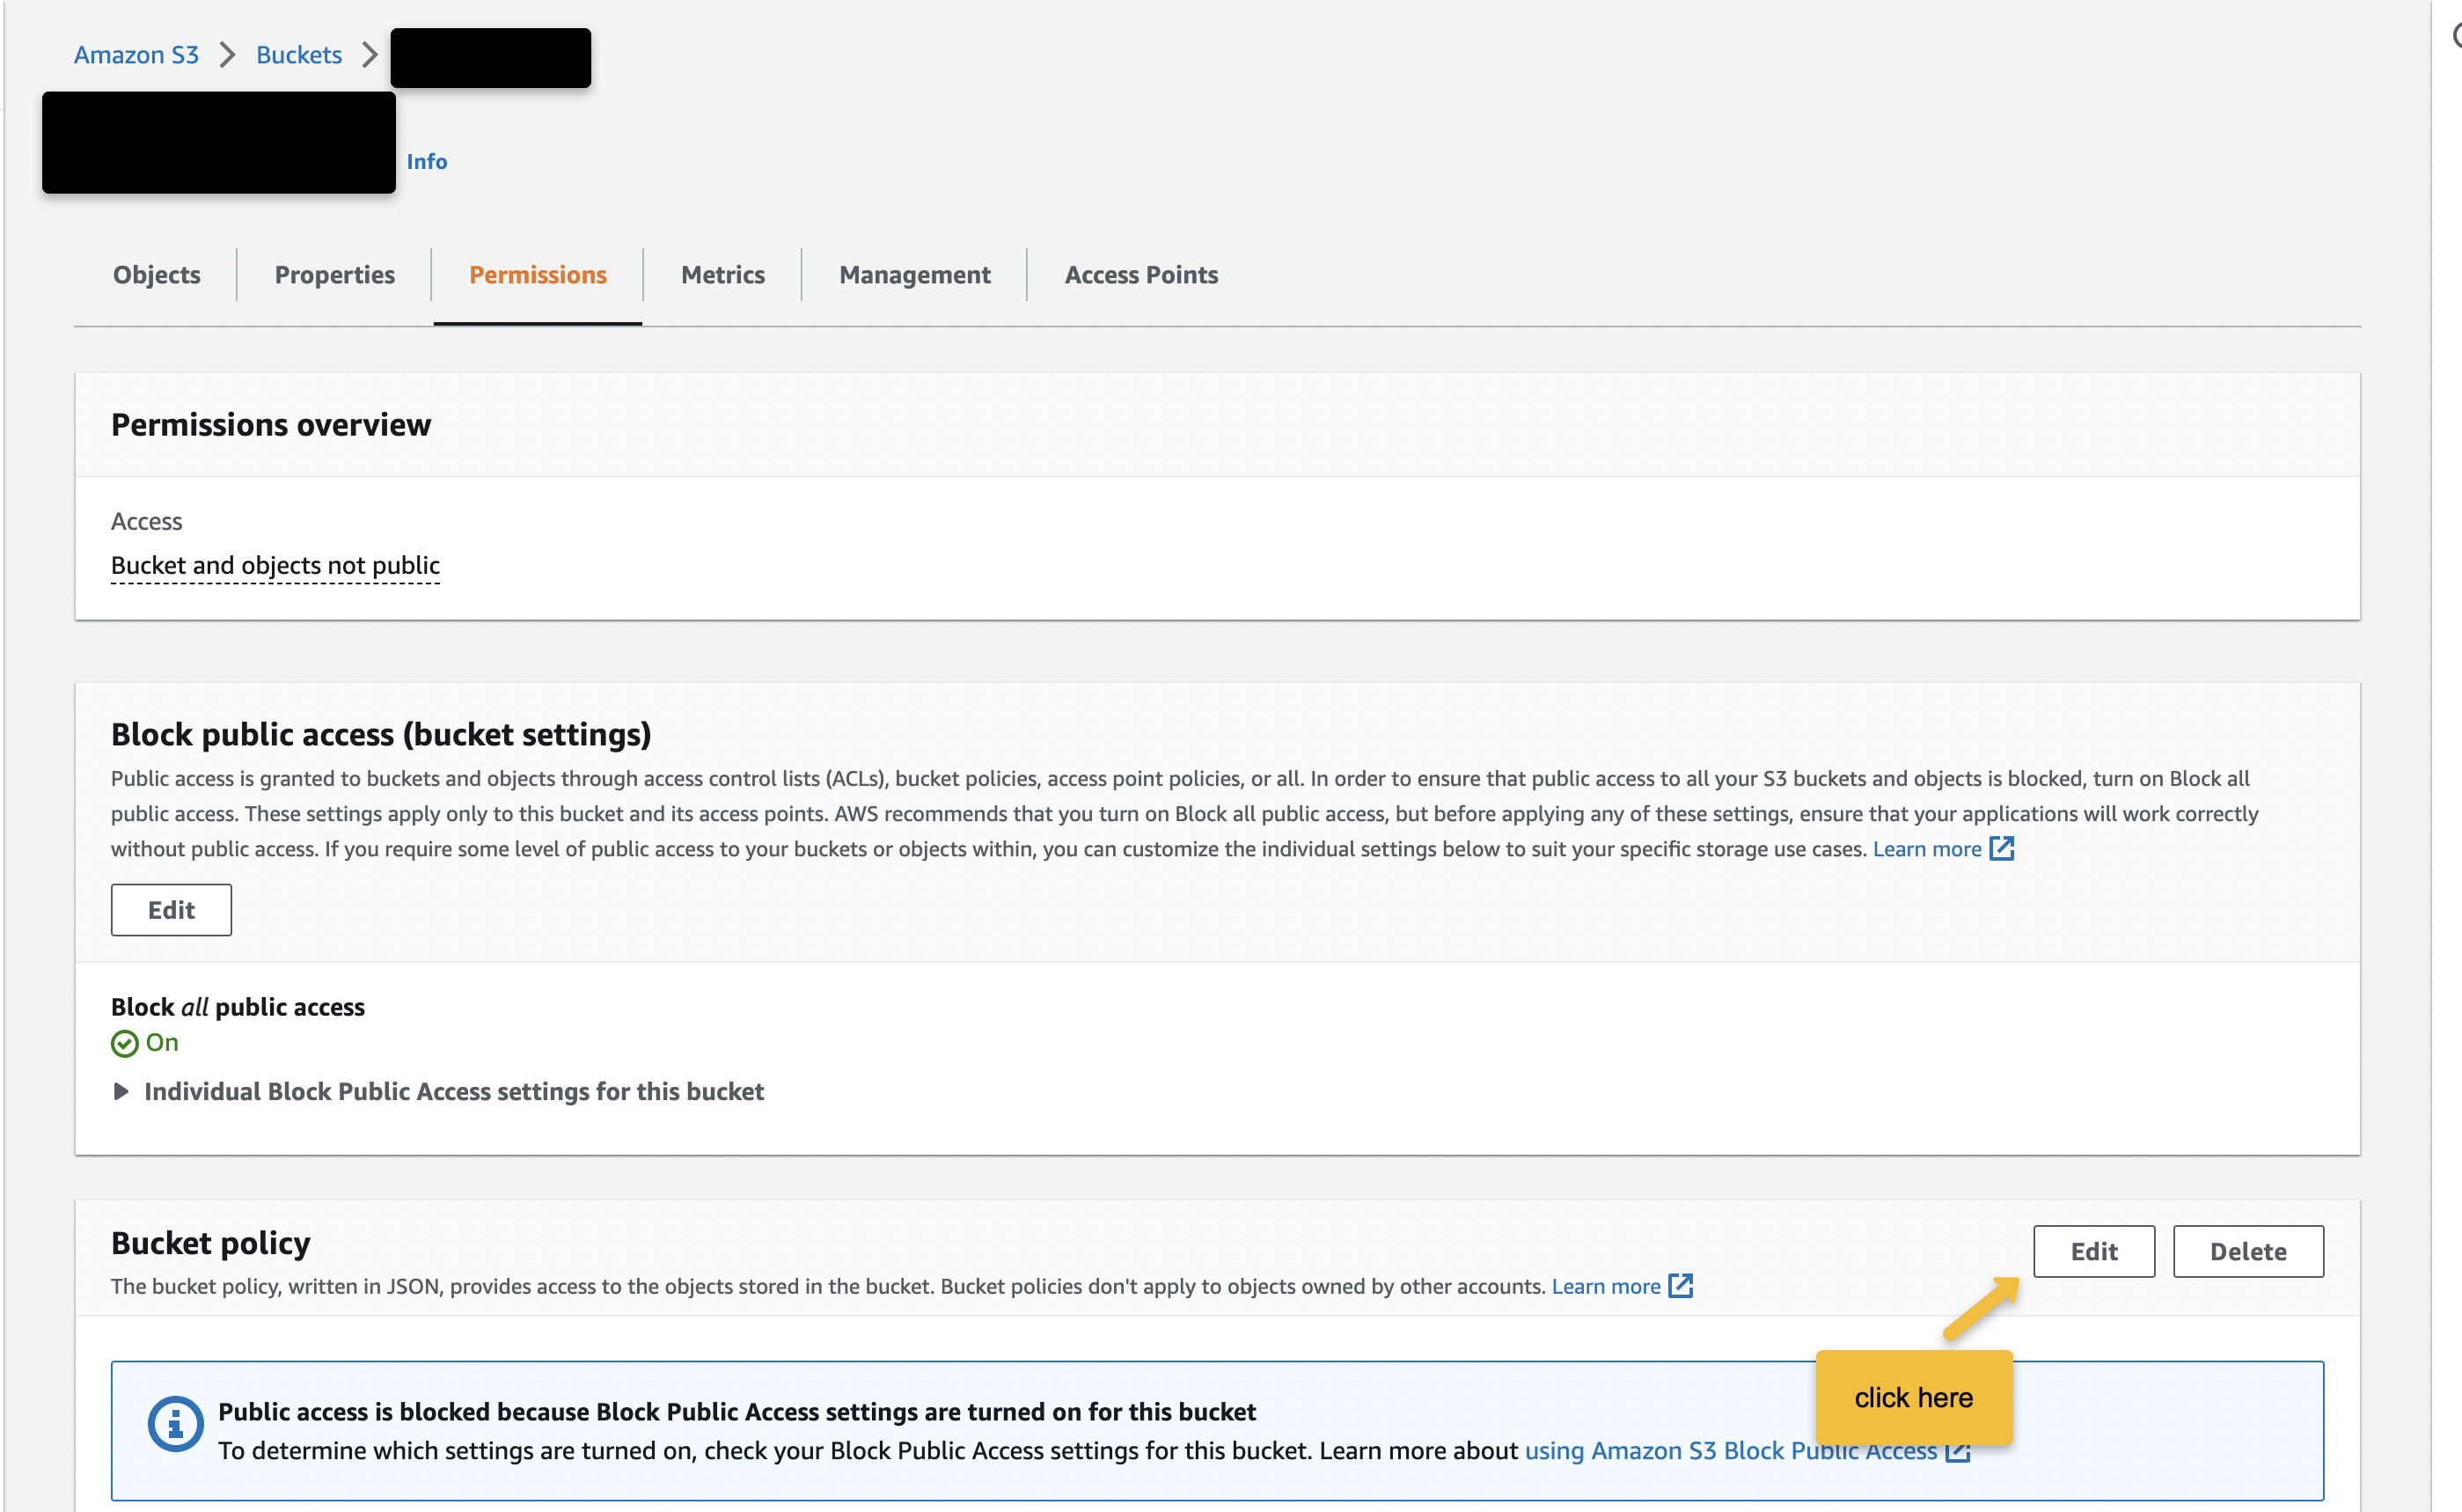Go to the Management tab

913,275
